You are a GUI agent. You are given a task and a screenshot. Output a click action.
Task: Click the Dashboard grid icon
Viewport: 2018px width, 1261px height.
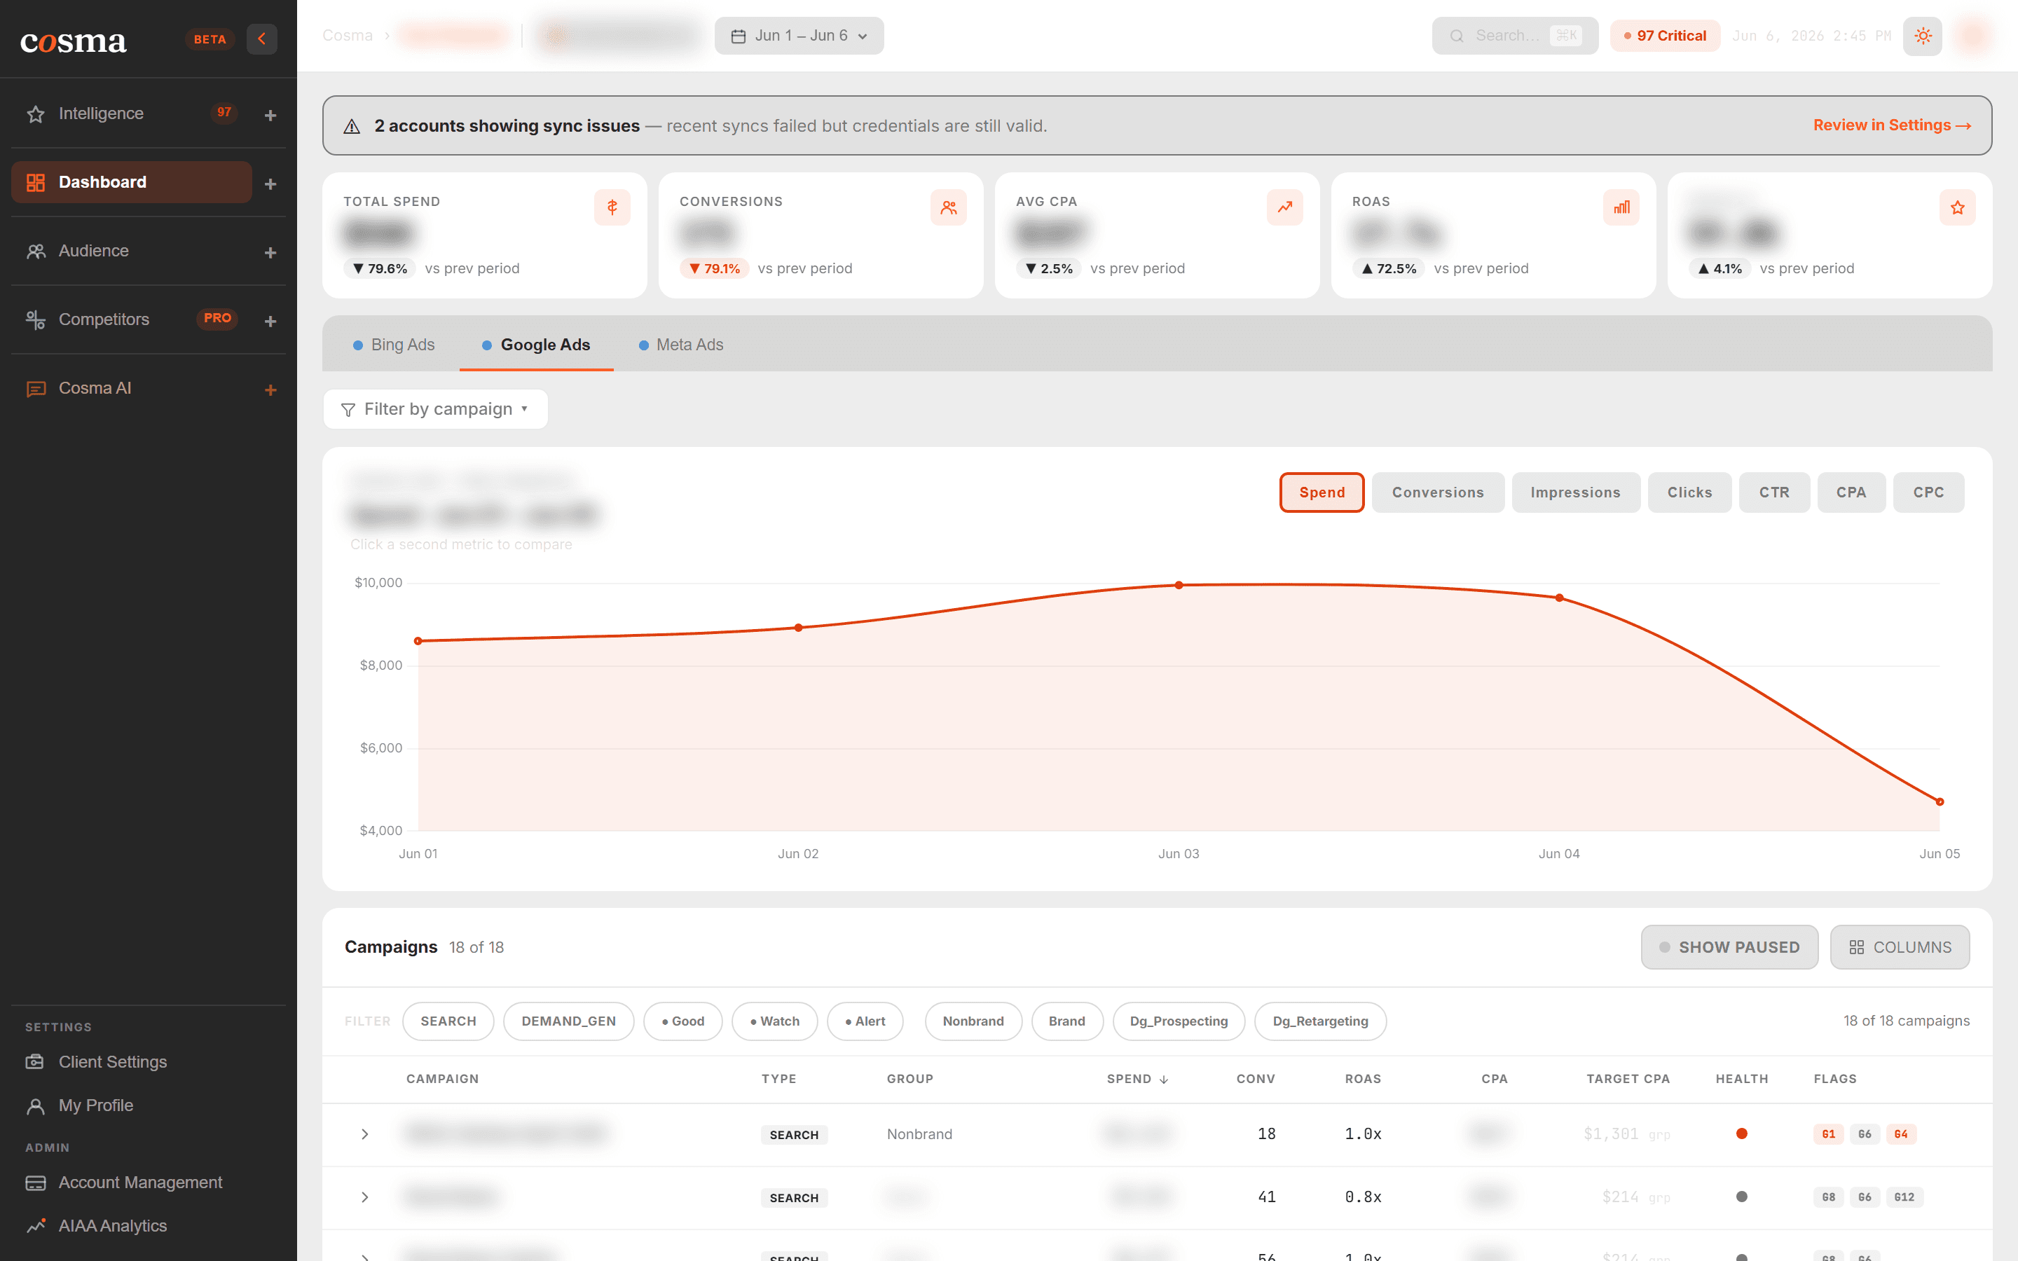36,183
